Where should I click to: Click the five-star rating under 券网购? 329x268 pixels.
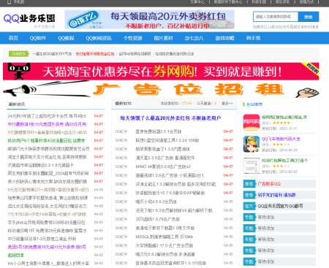click(x=281, y=123)
